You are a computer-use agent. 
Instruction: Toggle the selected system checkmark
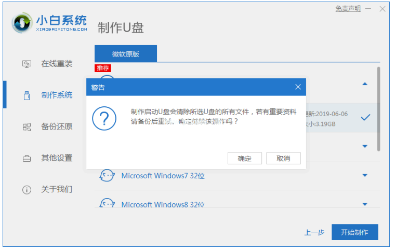pos(365,117)
